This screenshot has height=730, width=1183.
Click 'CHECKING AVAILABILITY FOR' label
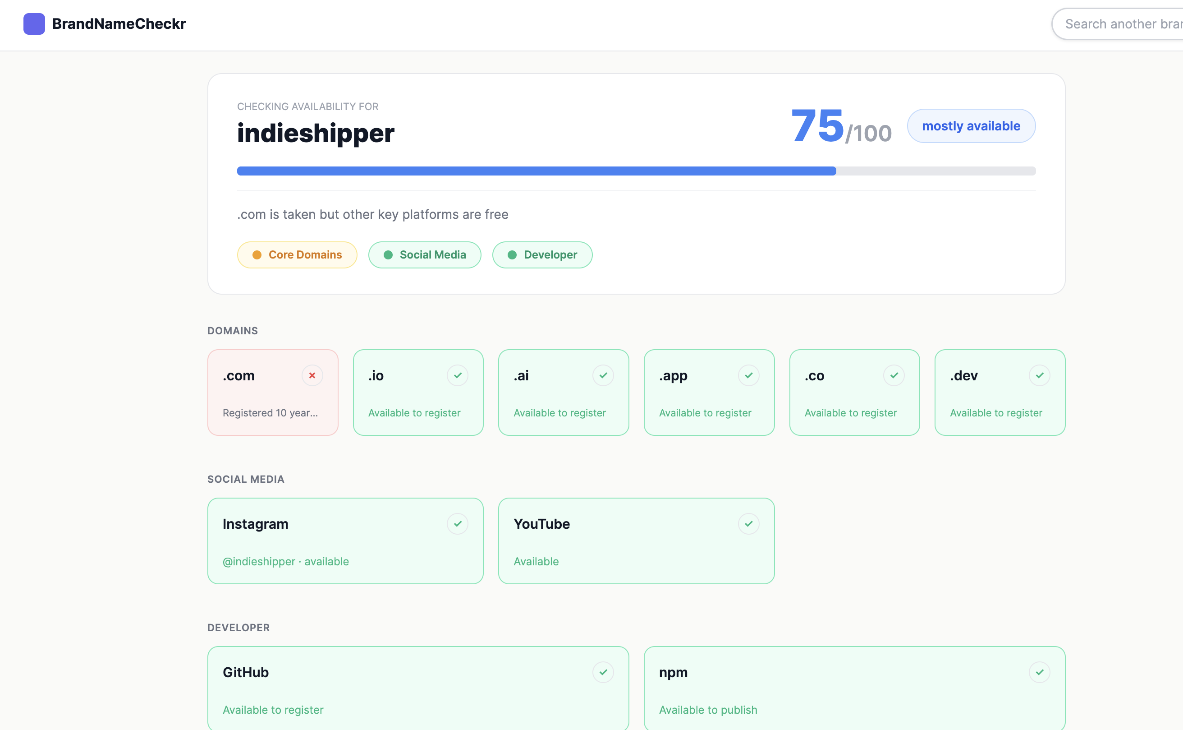pyautogui.click(x=307, y=106)
